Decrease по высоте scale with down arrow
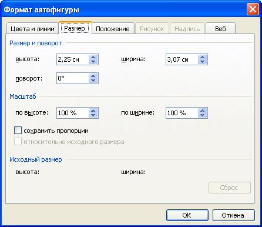 93,115
